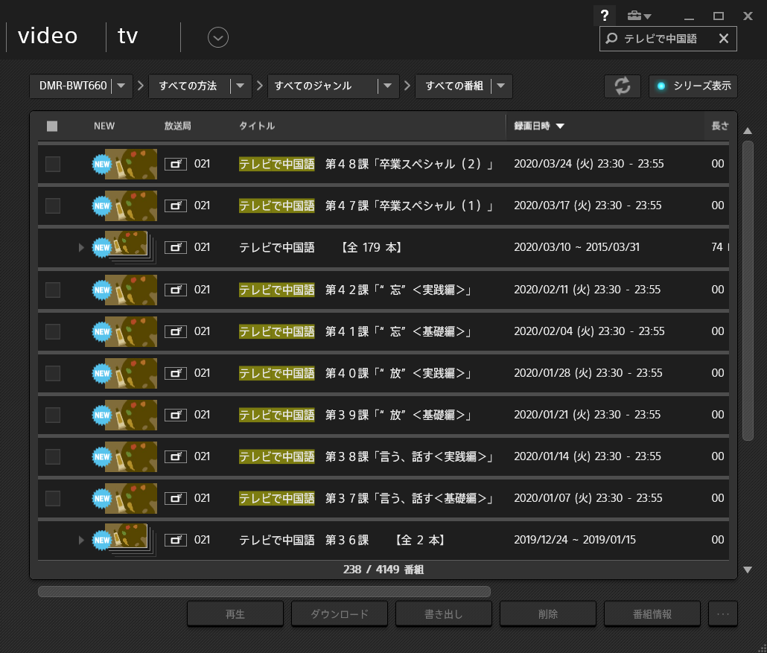Click the broadcast station icon on lesson 47 row
The height and width of the screenshot is (653, 767).
[x=176, y=206]
